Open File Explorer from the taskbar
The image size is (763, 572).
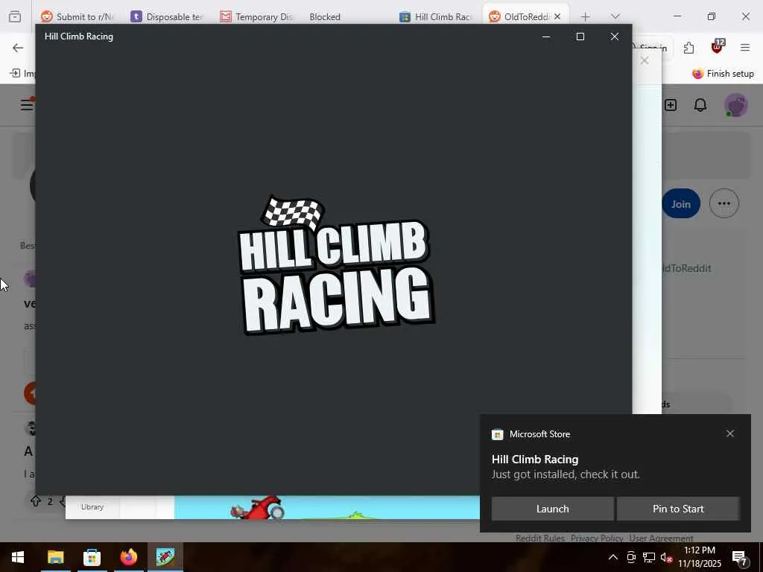pyautogui.click(x=55, y=557)
